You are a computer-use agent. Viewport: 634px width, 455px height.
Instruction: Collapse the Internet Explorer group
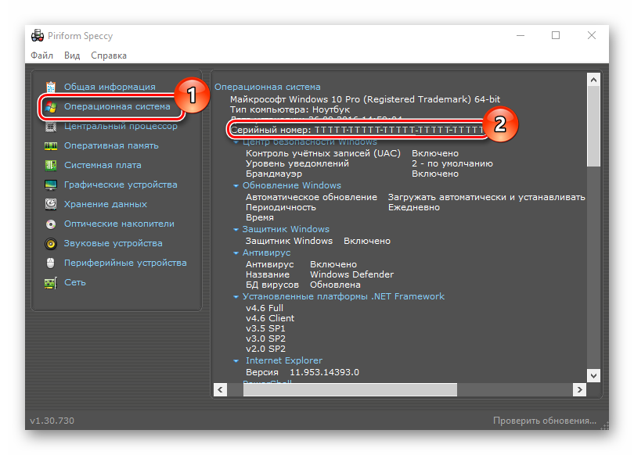pos(236,361)
